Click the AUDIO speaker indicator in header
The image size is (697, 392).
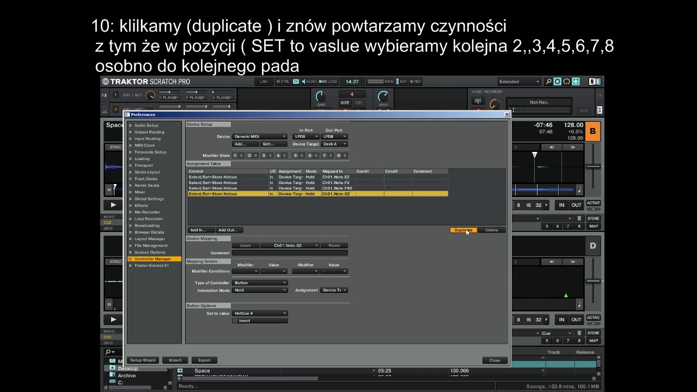click(308, 82)
